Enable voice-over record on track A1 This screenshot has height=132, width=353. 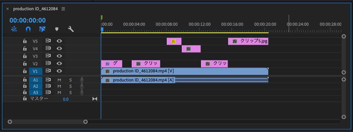82,80
